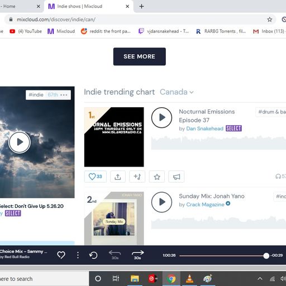Open the Canada country dropdown
The image size is (286, 286).
pos(177,92)
